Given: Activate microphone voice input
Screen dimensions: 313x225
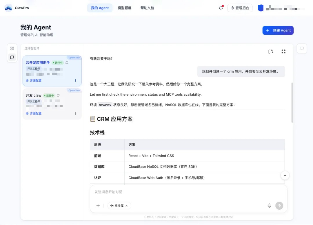Looking at the screenshot, I should click(x=269, y=206).
